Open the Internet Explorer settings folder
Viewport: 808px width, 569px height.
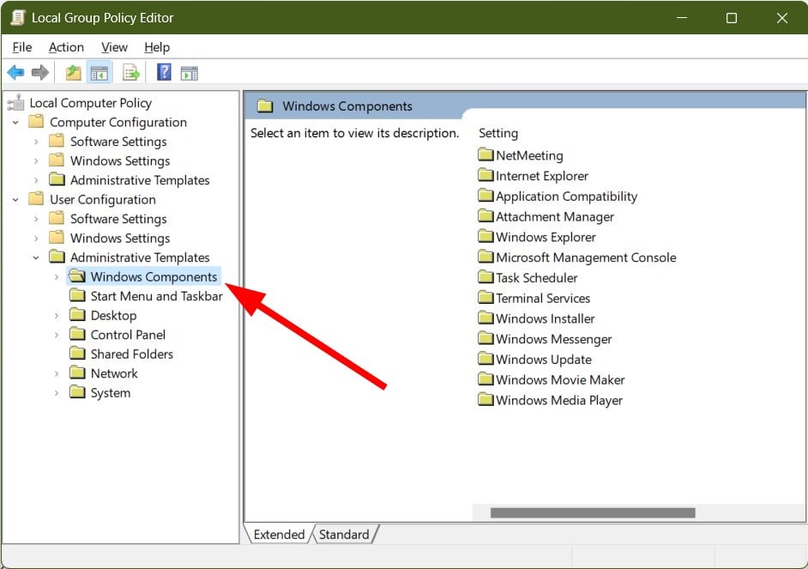[x=541, y=175]
